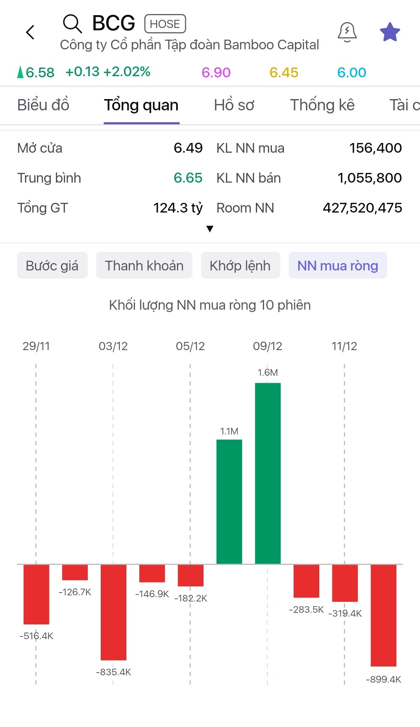The height and width of the screenshot is (727, 420).
Task: Open the Hồ sơ tab
Action: tap(234, 105)
